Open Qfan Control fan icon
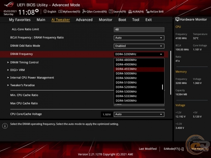Image resolution: width=211 pixels, height=158 pixels. point(84,12)
